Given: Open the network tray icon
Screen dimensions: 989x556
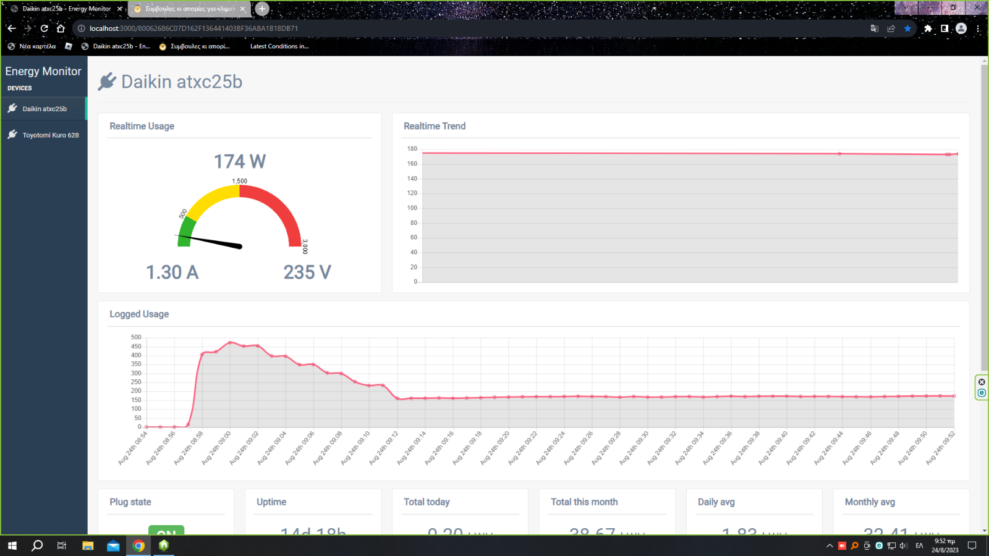Looking at the screenshot, I should [891, 545].
